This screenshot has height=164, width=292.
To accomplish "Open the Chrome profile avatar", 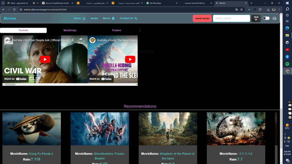I will click(274, 9).
